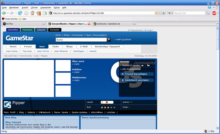
Task: Click the Stop loading icon
Action: pos(26,13)
